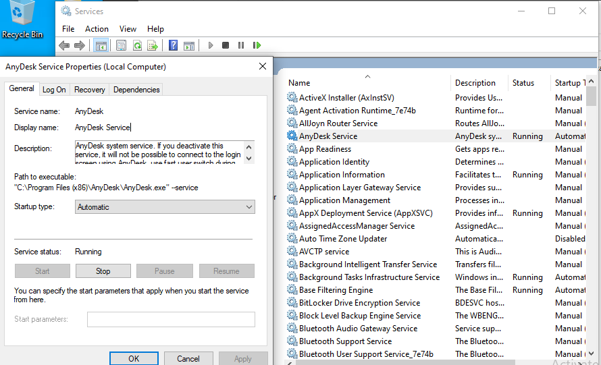Switch to the Dependencies tab
This screenshot has height=365, width=601.
coord(136,90)
